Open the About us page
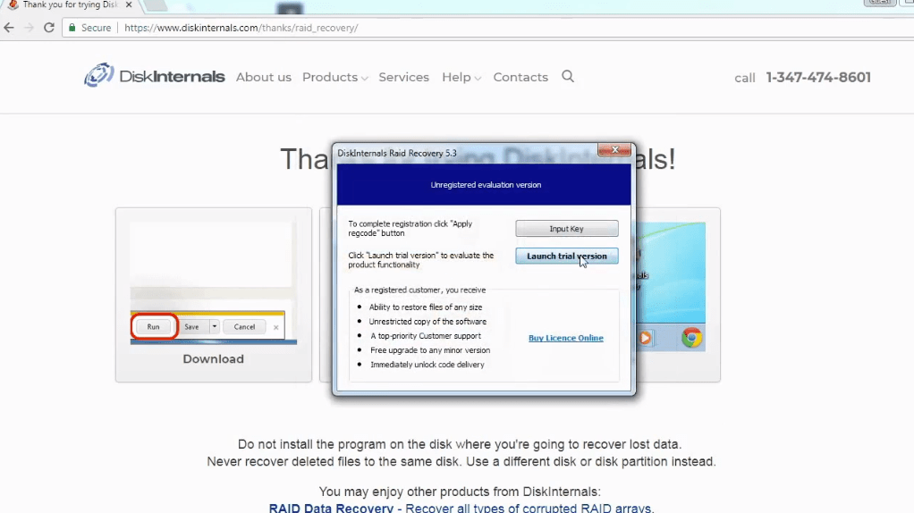914x513 pixels. (263, 78)
